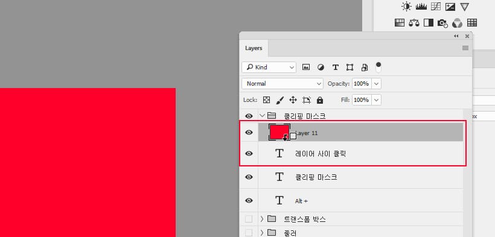The image size is (495, 237).
Task: Lock all layer attributes (padlock)
Action: tap(320, 100)
